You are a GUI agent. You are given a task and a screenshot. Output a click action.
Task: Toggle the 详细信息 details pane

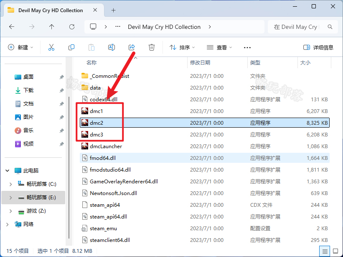(x=318, y=47)
